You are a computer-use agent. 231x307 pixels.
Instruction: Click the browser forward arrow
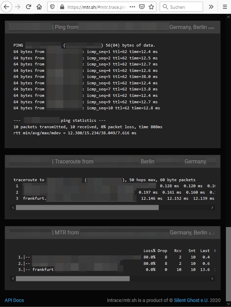click(18, 7)
